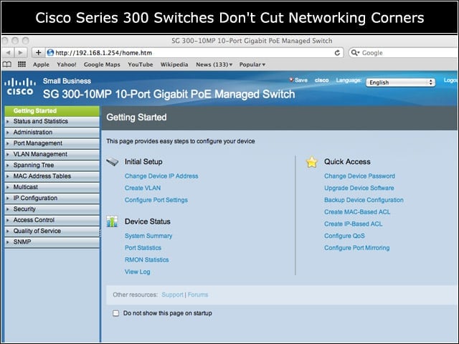Click the sidebar collapse handle
This screenshot has width=459, height=344.
pos(100,233)
